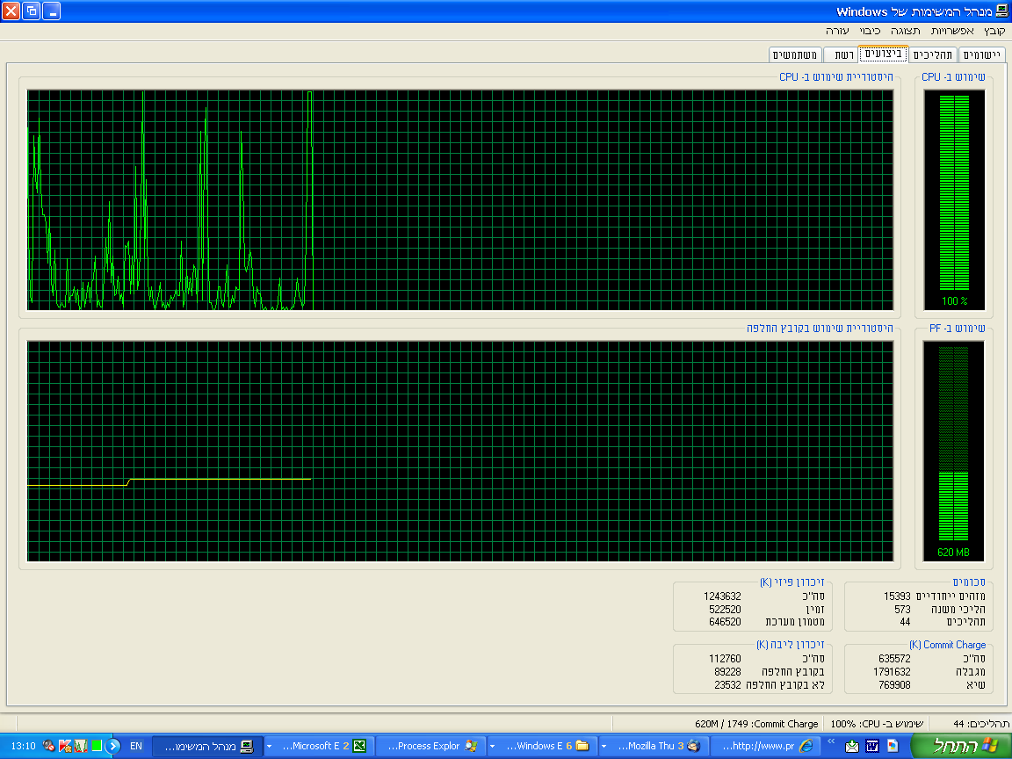Click the Task Manager title bar icon
The image size is (1012, 759).
(1001, 11)
